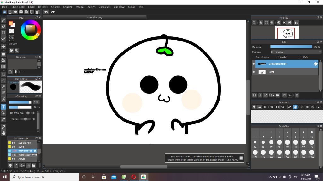Select the Move tool
Screen dimensions: 323x181
coord(3,46)
